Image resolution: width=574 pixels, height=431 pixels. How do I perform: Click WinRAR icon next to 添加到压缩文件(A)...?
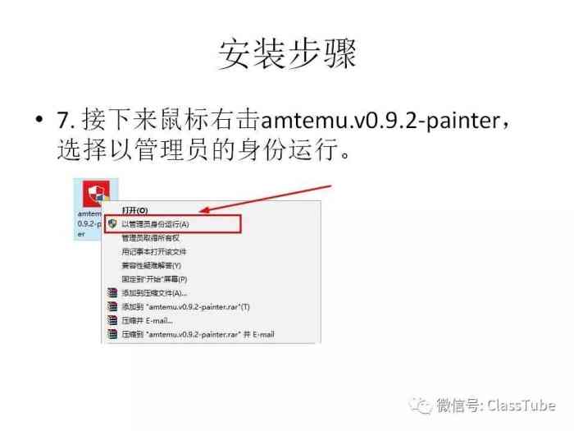coord(112,293)
